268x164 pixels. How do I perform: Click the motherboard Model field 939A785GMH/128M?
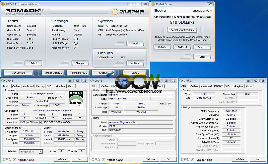click(x=129, y=99)
